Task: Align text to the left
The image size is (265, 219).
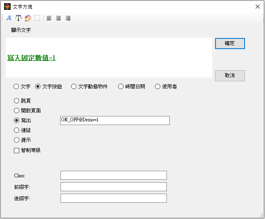Action: [49, 18]
